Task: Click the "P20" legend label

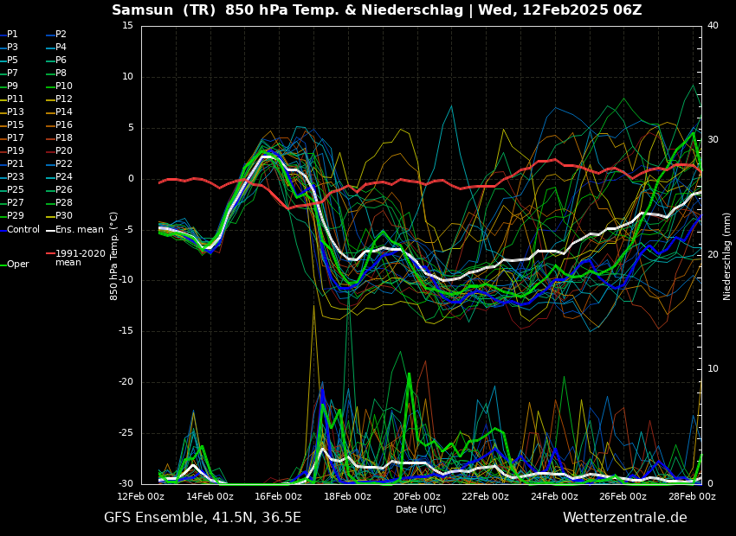Action: pyautogui.click(x=64, y=151)
